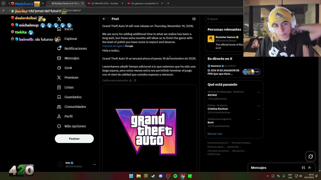Click the Más opciones circle icon

click(x=59, y=126)
